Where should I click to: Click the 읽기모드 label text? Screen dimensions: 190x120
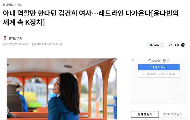tap(154, 45)
